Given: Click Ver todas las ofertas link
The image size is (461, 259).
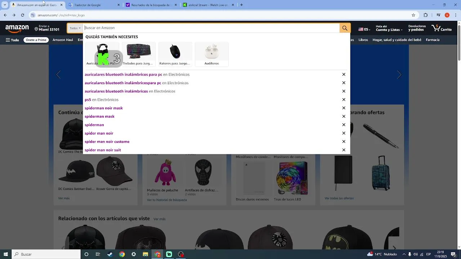Looking at the screenshot, I should (339, 198).
